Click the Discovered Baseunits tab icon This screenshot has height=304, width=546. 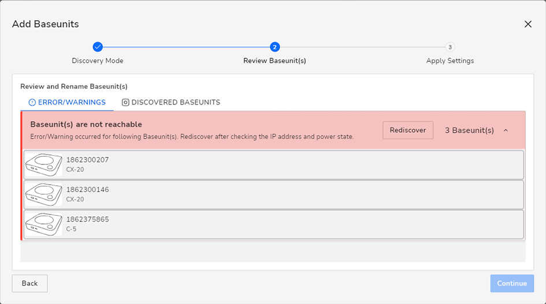click(125, 102)
